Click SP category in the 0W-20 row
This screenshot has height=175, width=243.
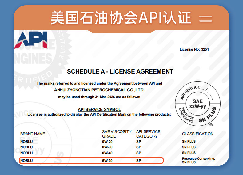[139, 142]
